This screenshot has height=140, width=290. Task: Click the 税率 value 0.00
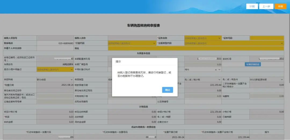[55, 117]
